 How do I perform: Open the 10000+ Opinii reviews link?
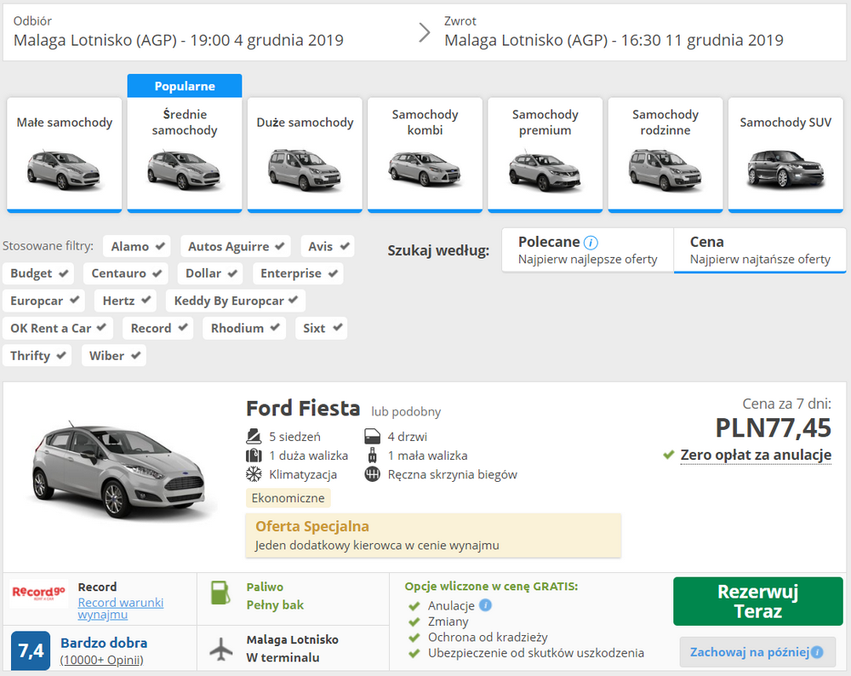click(x=101, y=660)
